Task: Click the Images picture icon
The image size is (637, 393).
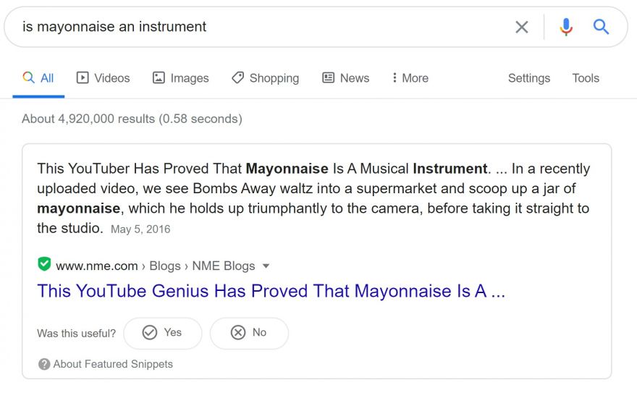Action: pyautogui.click(x=159, y=77)
